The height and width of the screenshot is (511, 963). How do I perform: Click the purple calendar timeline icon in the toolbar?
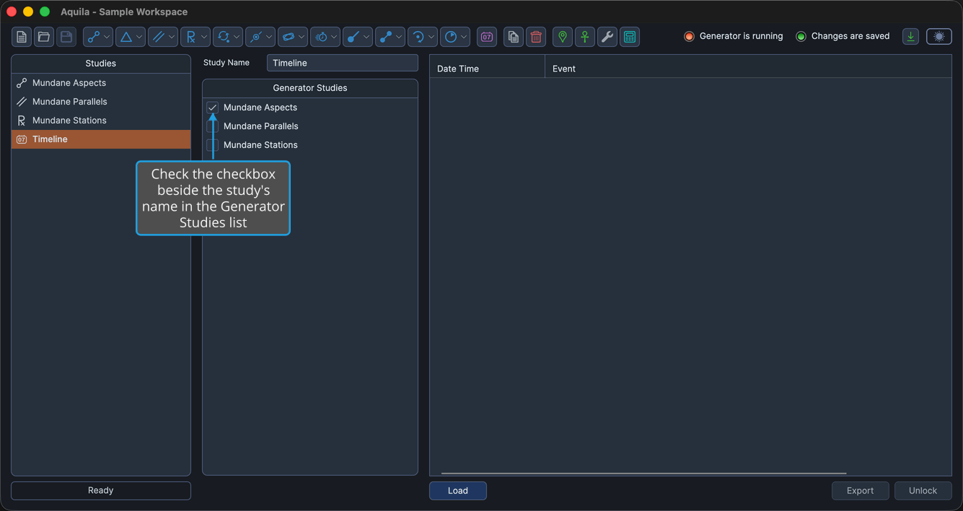487,37
